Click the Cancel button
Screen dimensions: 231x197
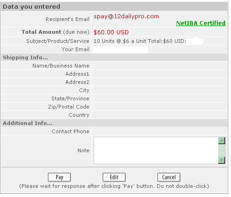click(169, 177)
